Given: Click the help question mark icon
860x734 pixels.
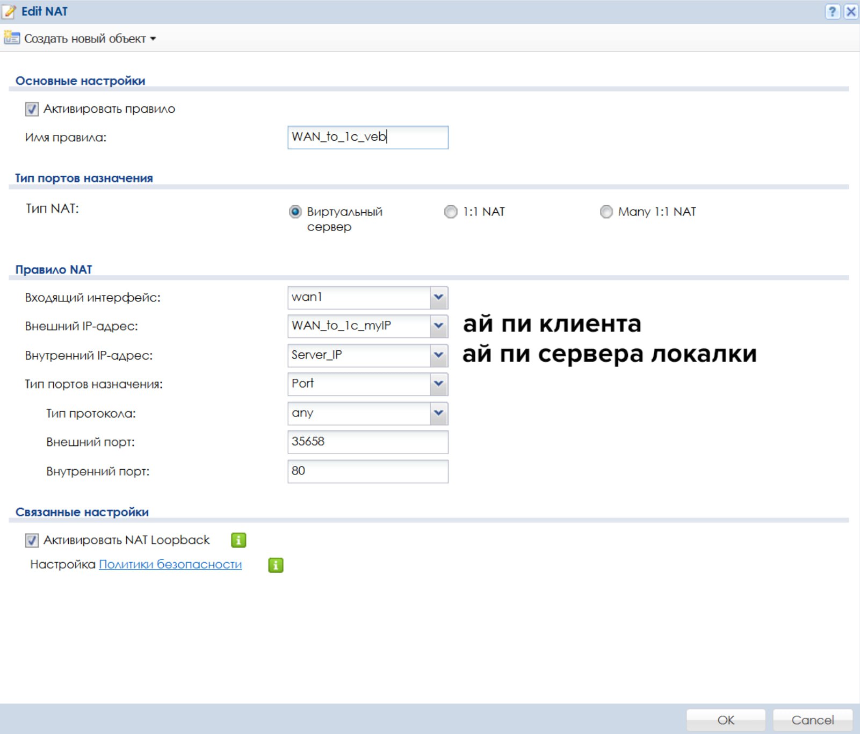Looking at the screenshot, I should pos(832,11).
